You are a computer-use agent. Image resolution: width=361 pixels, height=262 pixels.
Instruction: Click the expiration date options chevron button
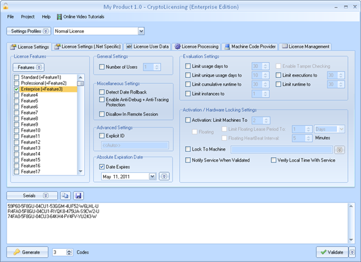coord(164,176)
